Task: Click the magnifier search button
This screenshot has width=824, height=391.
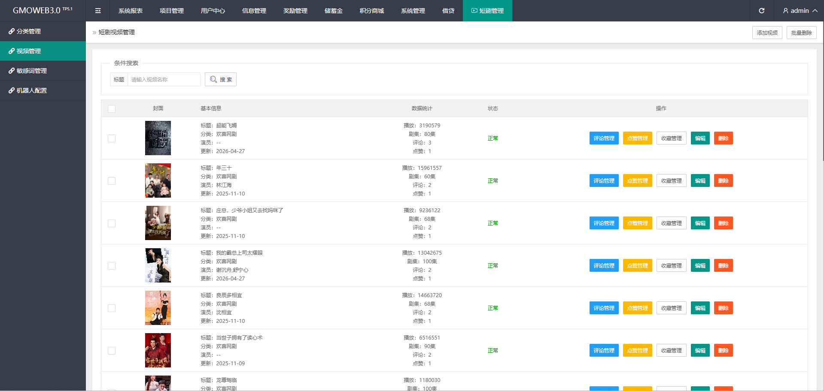Action: (x=221, y=79)
